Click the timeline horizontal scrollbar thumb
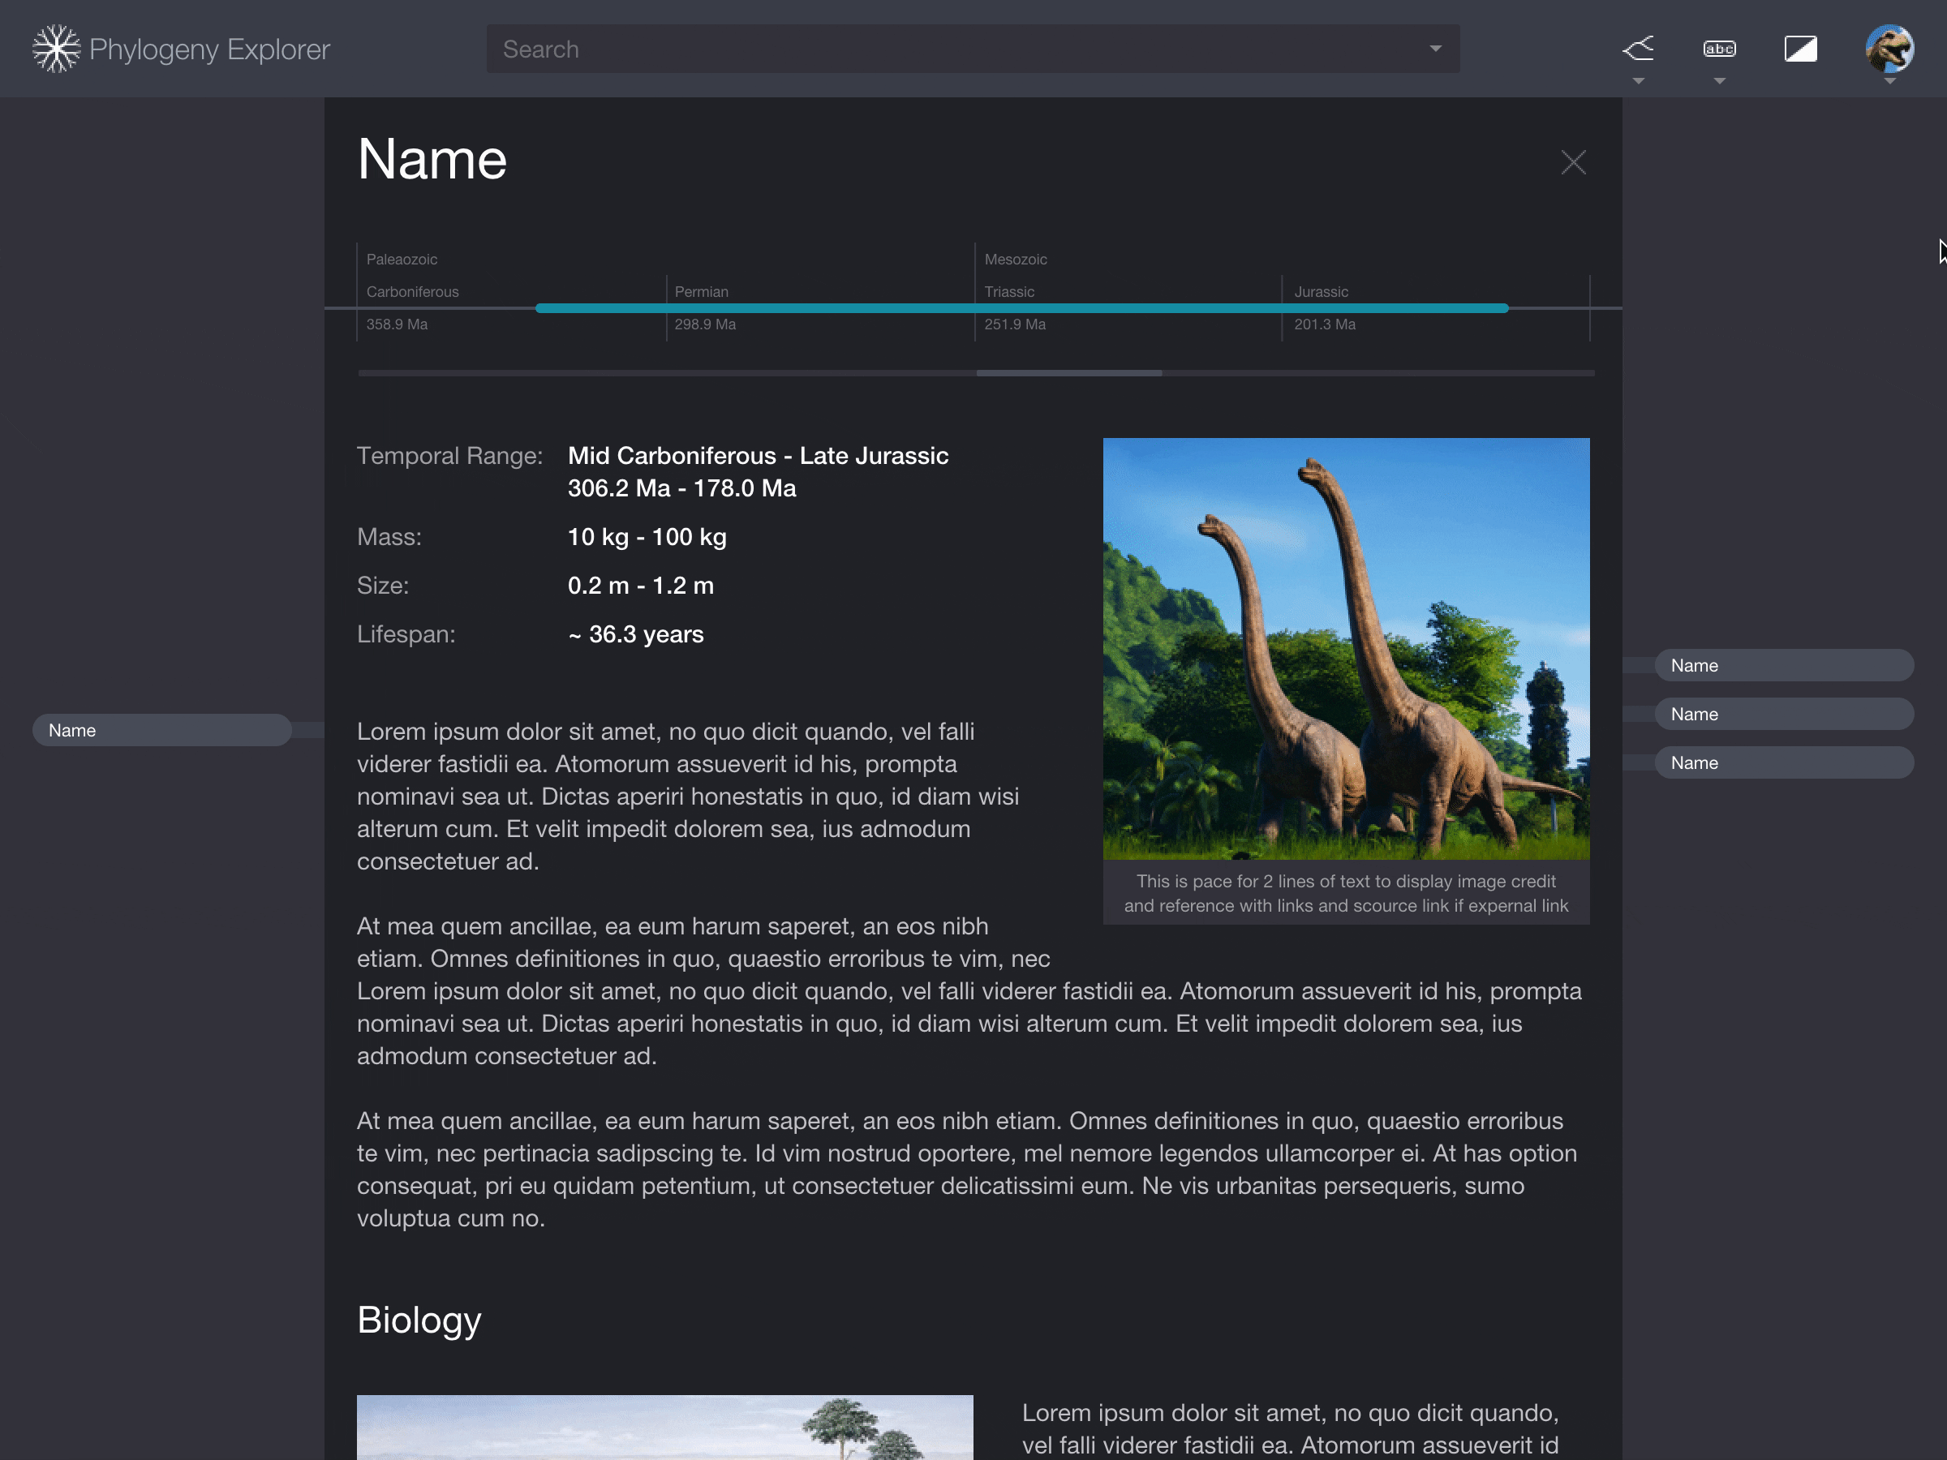 coord(1068,373)
